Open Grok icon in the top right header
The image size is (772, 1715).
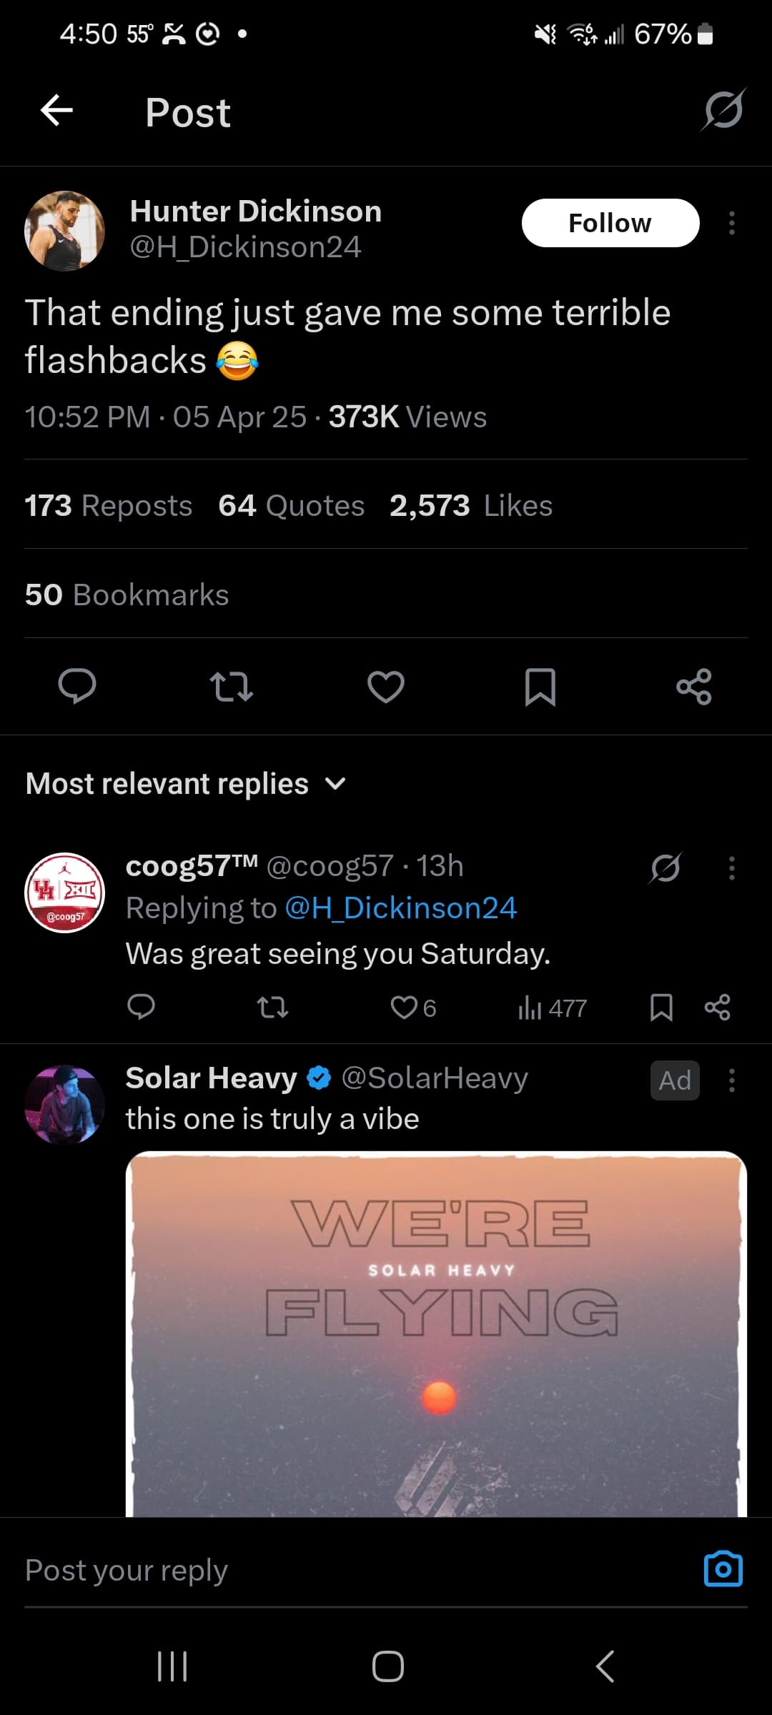[723, 110]
